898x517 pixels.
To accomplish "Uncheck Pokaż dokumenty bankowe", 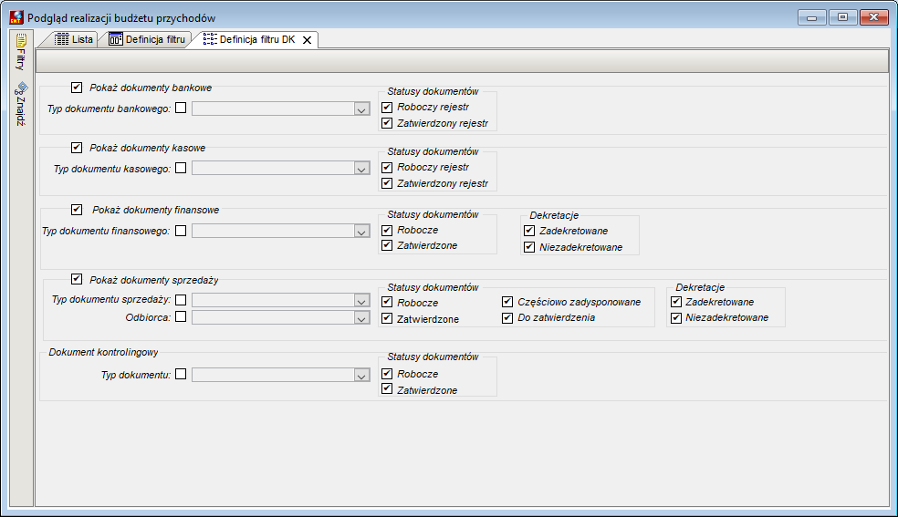I will [77, 88].
